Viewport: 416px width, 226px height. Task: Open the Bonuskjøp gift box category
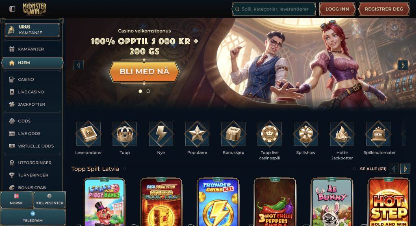pyautogui.click(x=233, y=134)
